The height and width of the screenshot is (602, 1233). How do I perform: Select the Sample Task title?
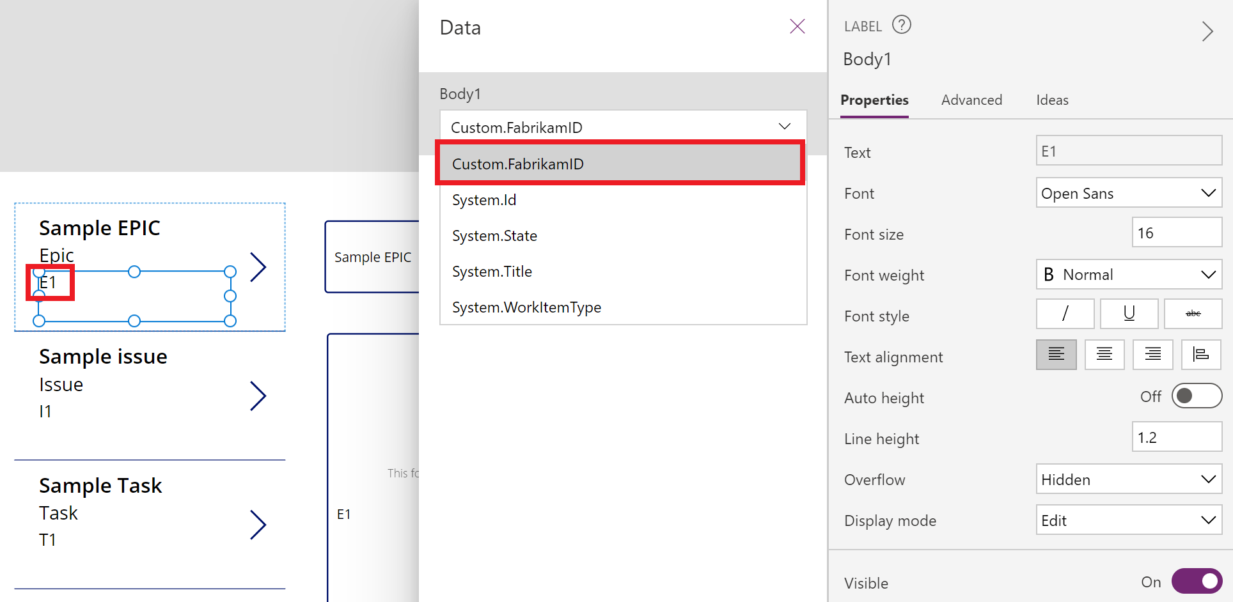(100, 486)
